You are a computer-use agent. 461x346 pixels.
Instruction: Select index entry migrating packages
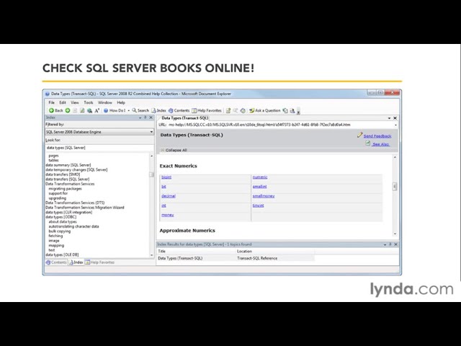66,189
